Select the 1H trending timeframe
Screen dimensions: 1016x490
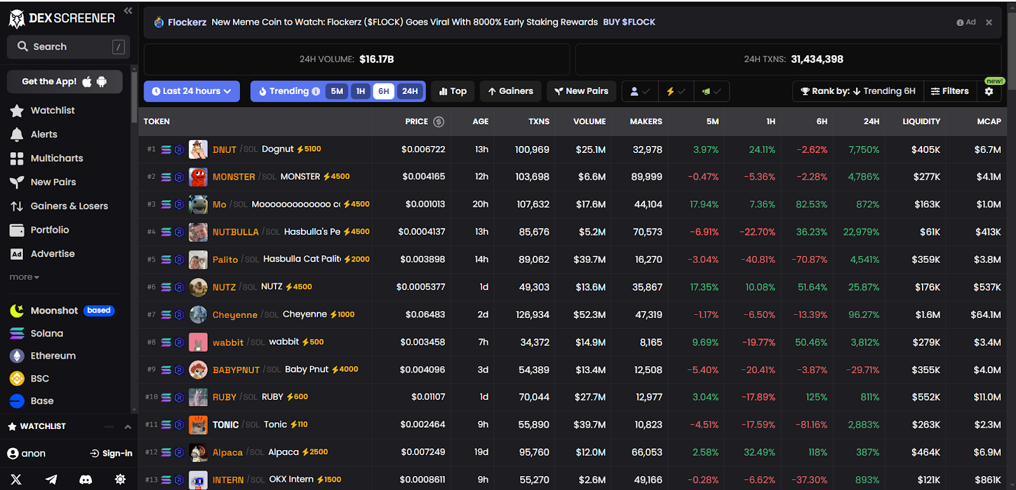click(361, 91)
